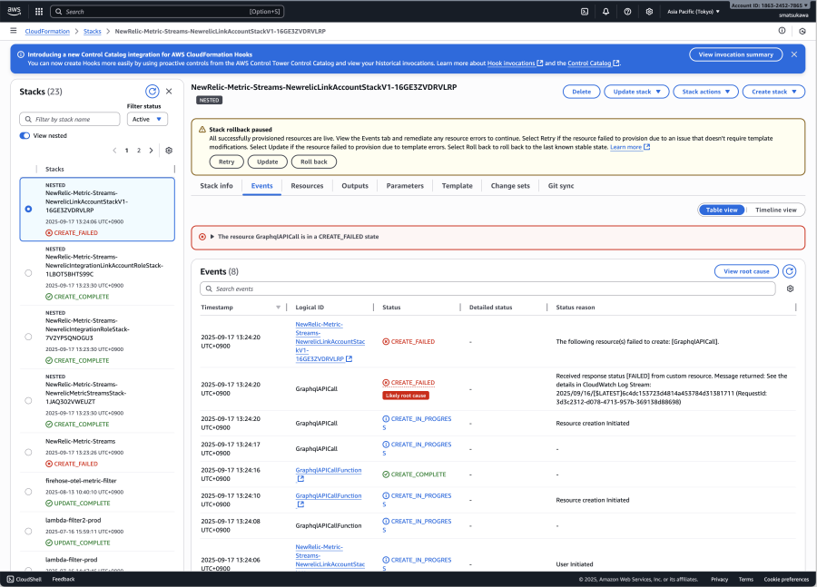Open external link icon for first GraphqlAPICallFunction
Image resolution: width=817 pixels, height=587 pixels.
(x=300, y=479)
